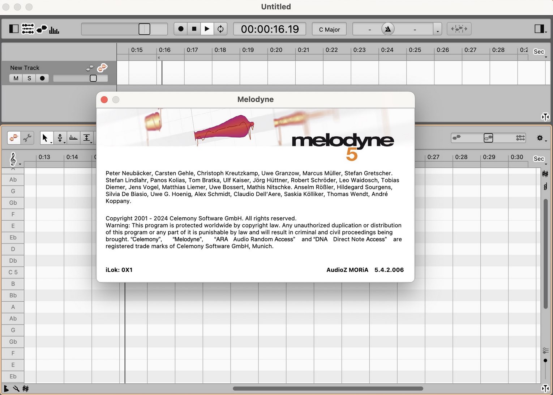Click the Db pitch row label
This screenshot has width=553, height=395.
pos(13,260)
